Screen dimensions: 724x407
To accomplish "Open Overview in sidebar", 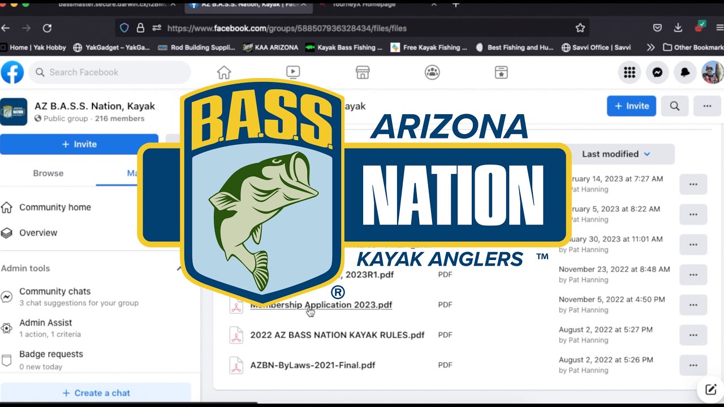I will [x=38, y=233].
